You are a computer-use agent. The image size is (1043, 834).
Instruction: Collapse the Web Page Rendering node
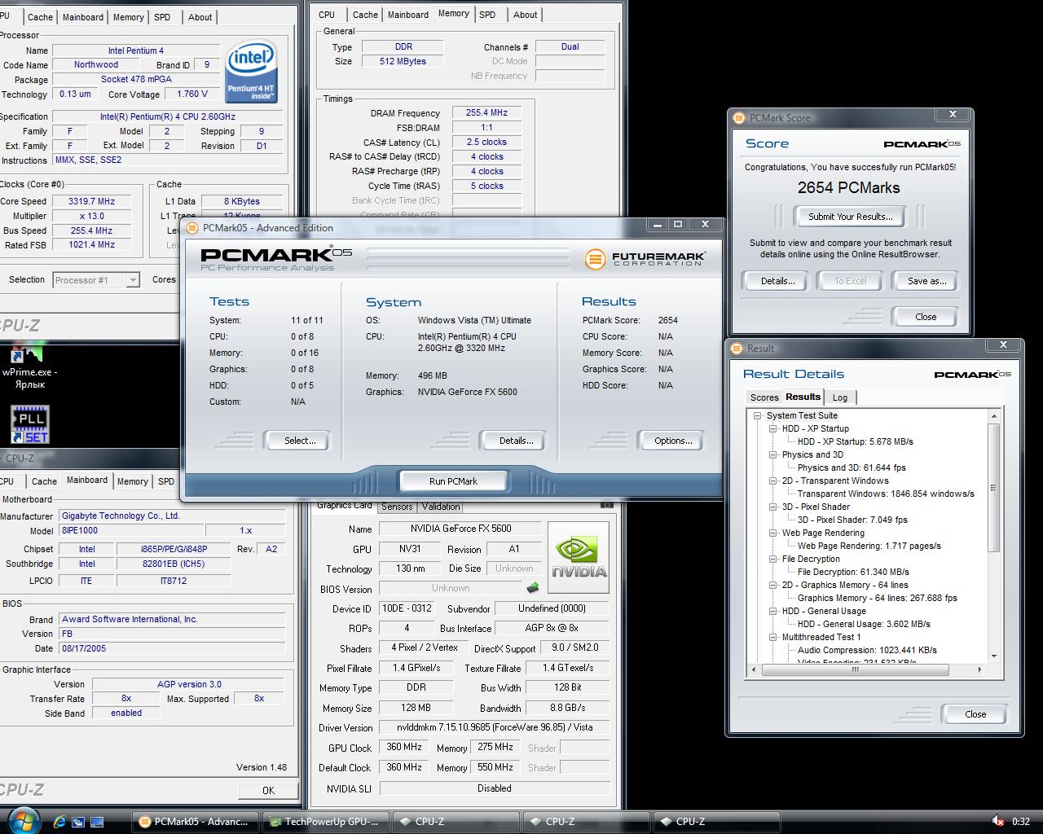(772, 533)
